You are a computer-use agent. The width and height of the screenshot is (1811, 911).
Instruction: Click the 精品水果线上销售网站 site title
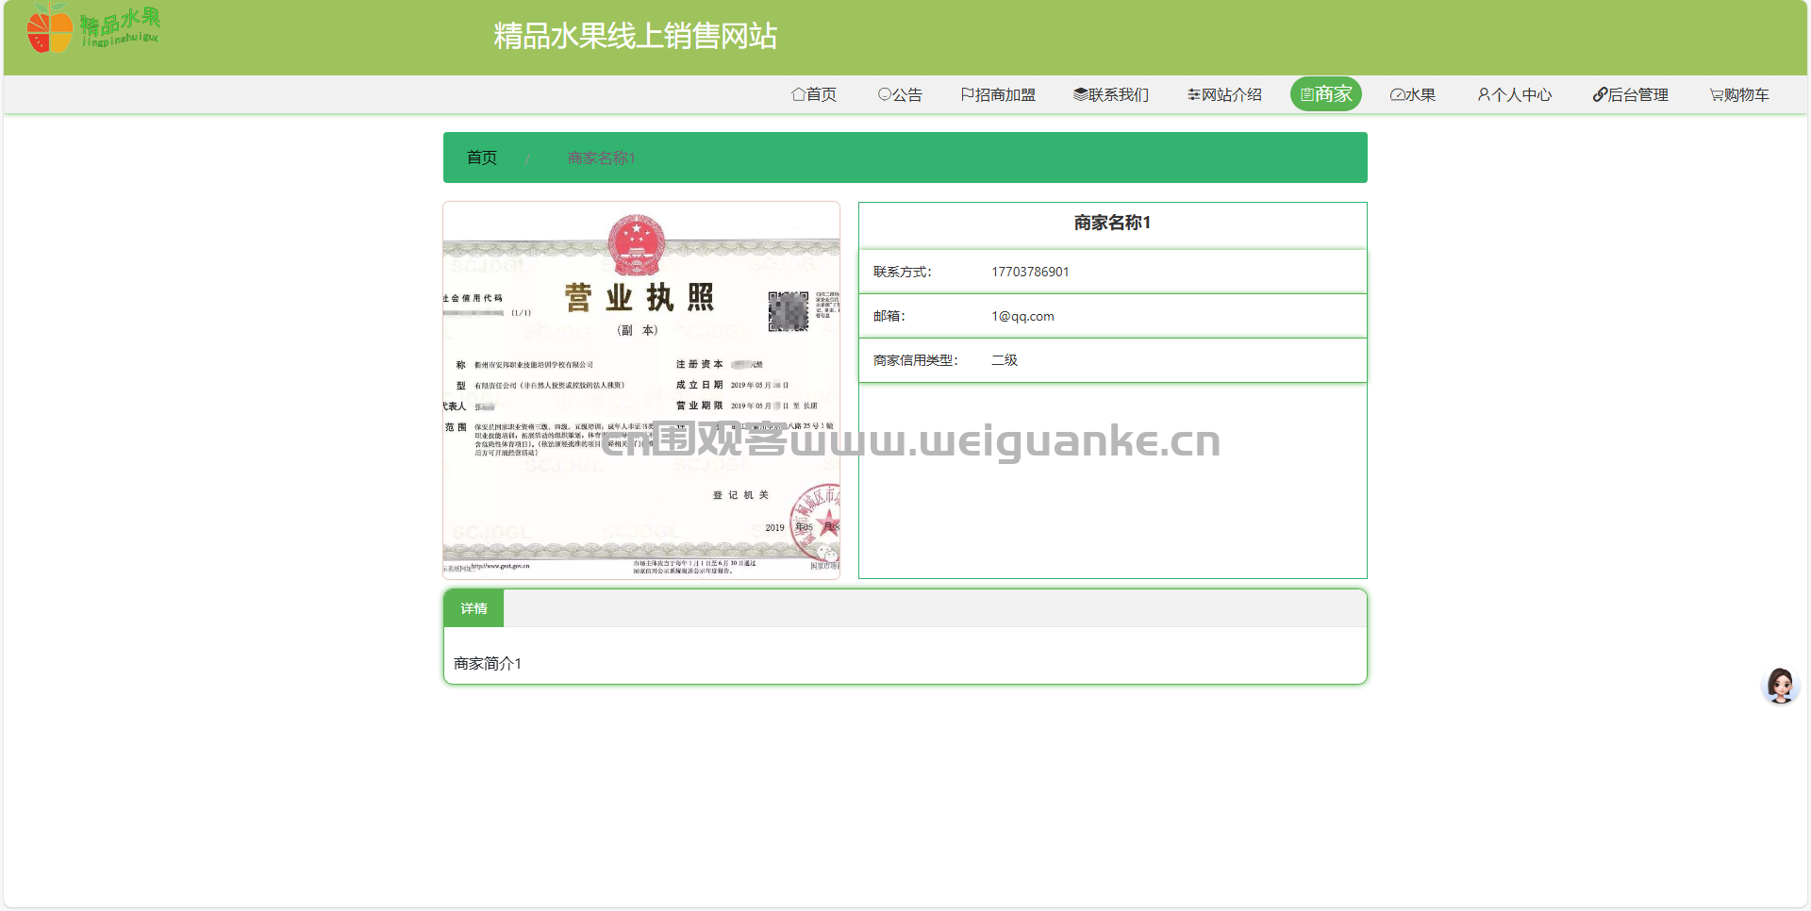point(635,36)
